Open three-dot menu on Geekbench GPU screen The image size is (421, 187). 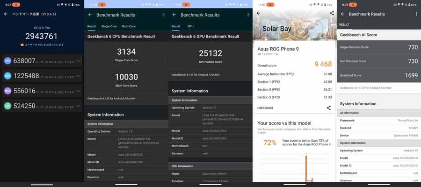click(x=248, y=15)
